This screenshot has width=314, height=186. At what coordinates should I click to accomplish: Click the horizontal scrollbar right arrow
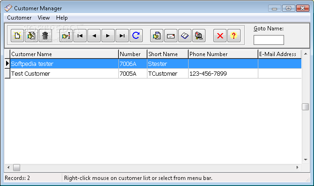(x=297, y=167)
